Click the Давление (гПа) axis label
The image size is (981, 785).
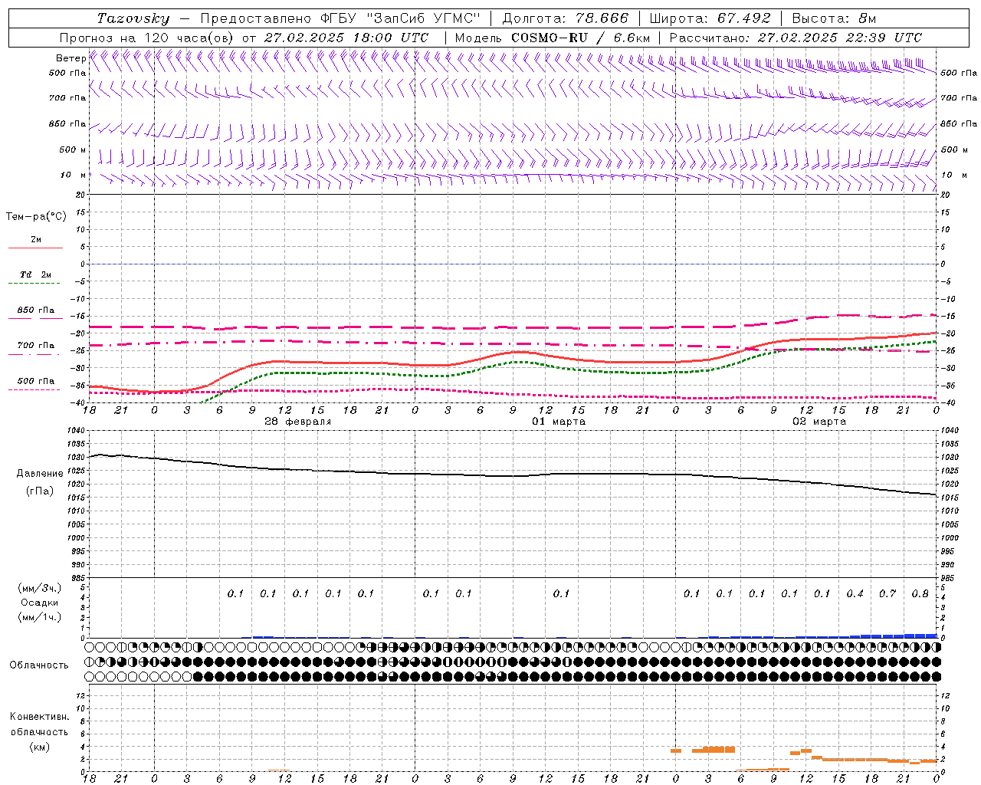coord(40,482)
